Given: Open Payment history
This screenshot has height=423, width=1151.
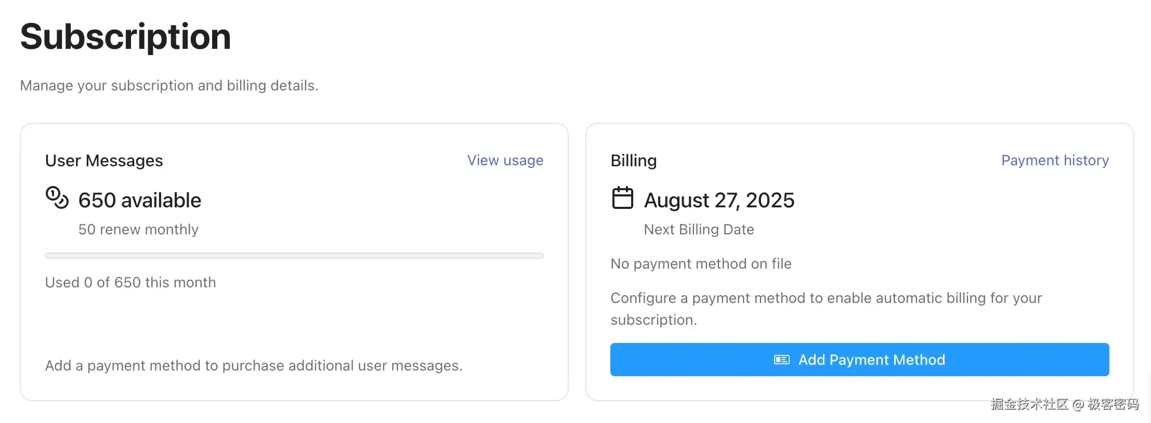Looking at the screenshot, I should coord(1055,161).
